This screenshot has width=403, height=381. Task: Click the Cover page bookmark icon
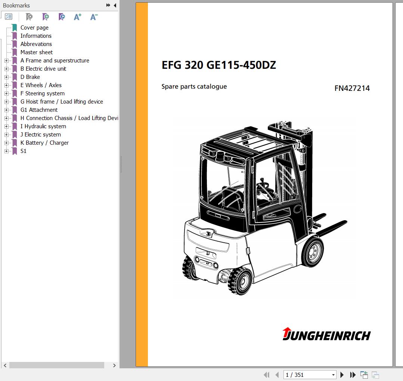point(15,28)
